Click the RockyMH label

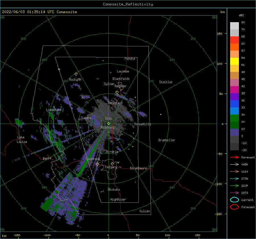point(75,80)
